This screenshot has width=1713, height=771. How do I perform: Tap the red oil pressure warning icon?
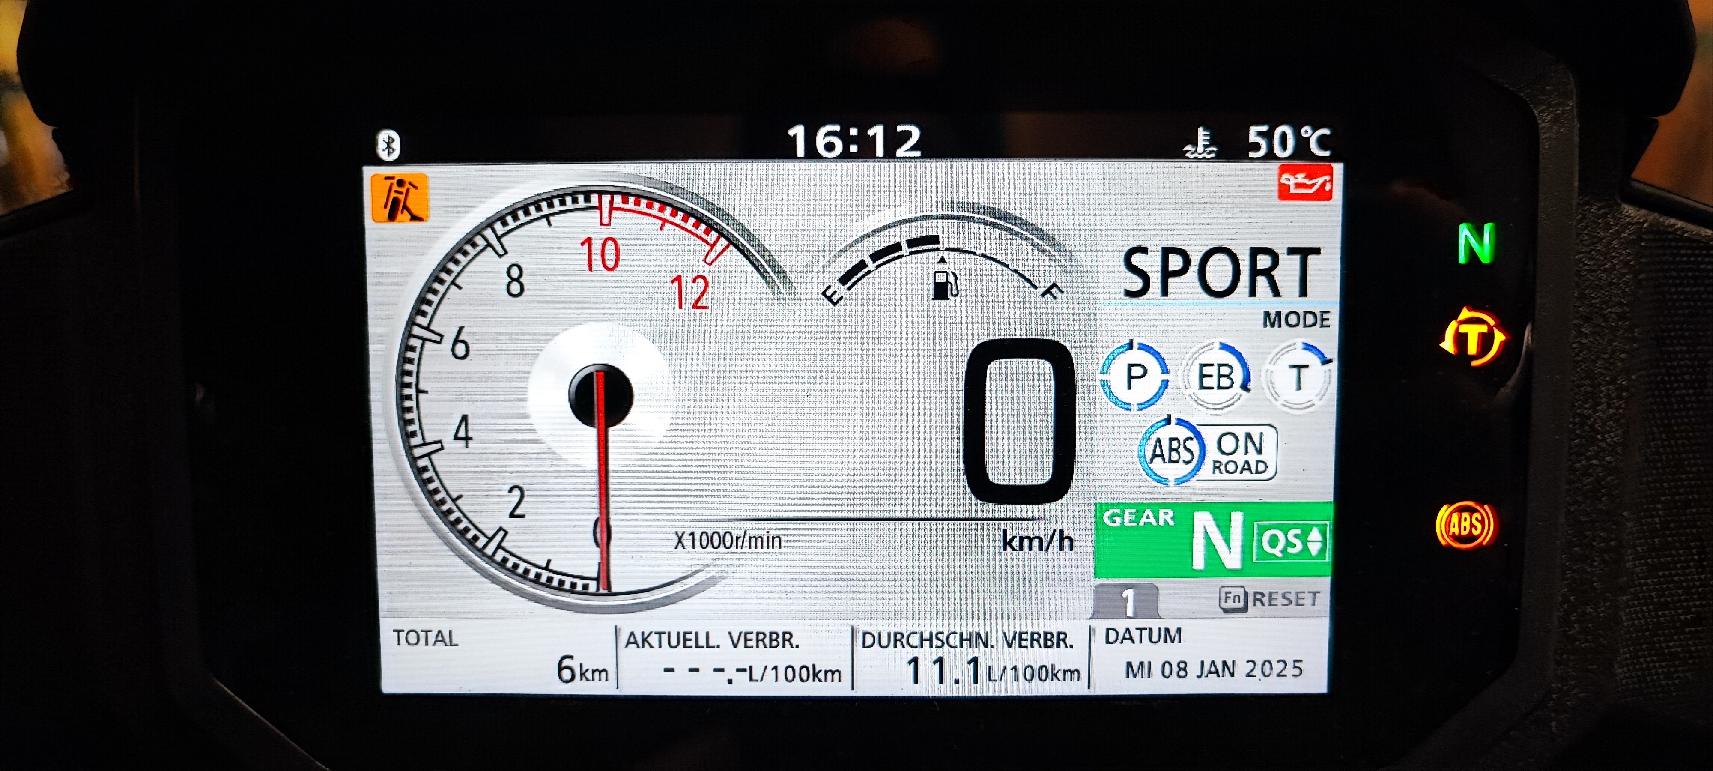(1305, 183)
